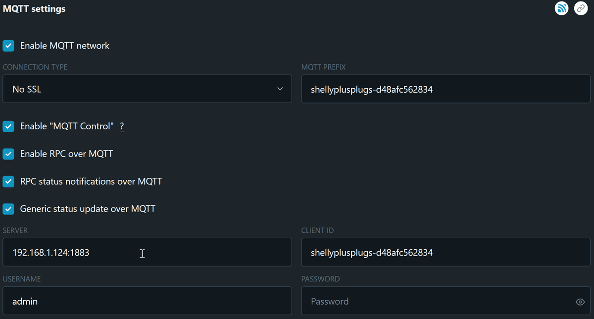Uncheck Enable "MQTT Control" checkbox
This screenshot has width=594, height=319.
point(8,126)
